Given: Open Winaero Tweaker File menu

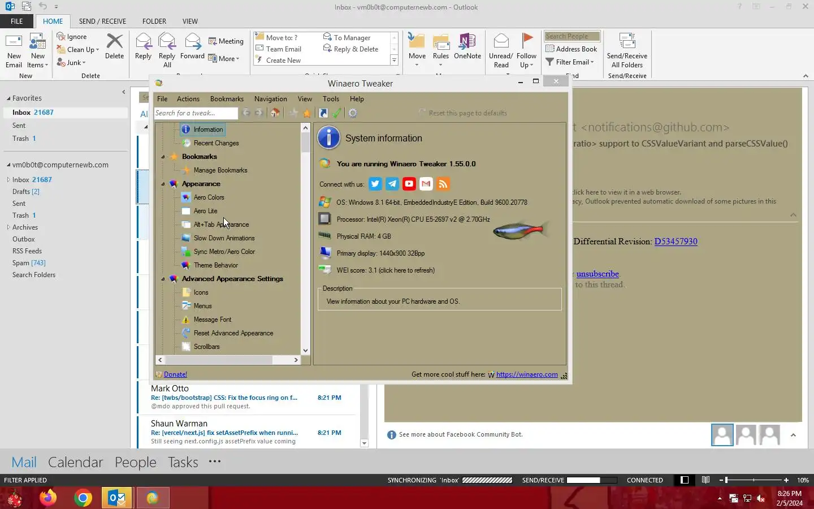Looking at the screenshot, I should pos(162,99).
